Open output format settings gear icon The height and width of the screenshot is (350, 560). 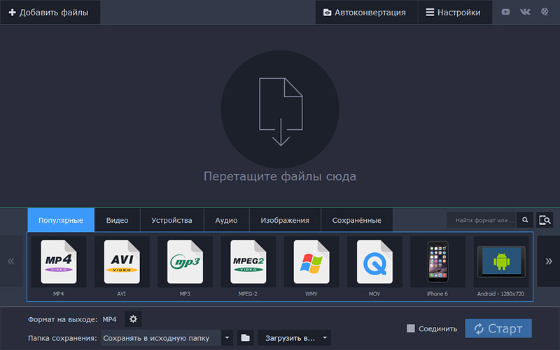(x=133, y=319)
